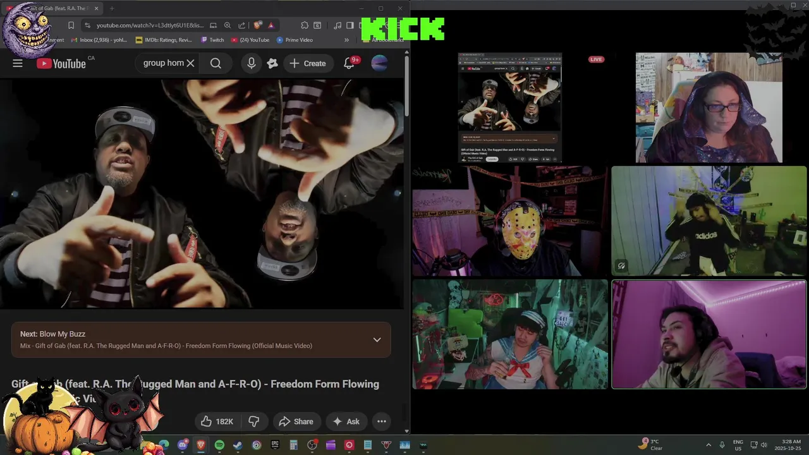Show hidden system tray icons chevron
The height and width of the screenshot is (455, 809).
(x=709, y=445)
